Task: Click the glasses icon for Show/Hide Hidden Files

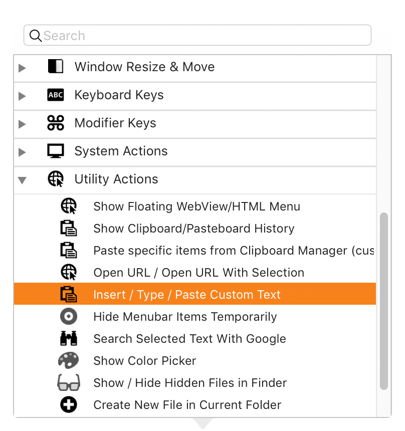Action: pyautogui.click(x=69, y=382)
